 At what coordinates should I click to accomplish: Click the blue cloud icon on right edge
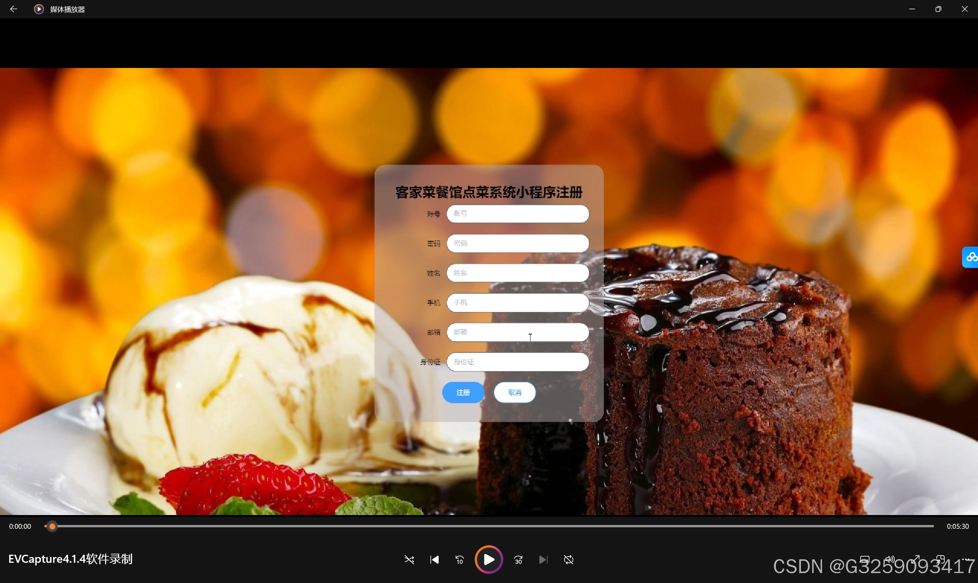coord(970,257)
